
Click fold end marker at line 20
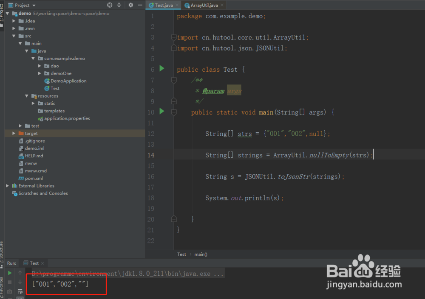[x=174, y=219]
